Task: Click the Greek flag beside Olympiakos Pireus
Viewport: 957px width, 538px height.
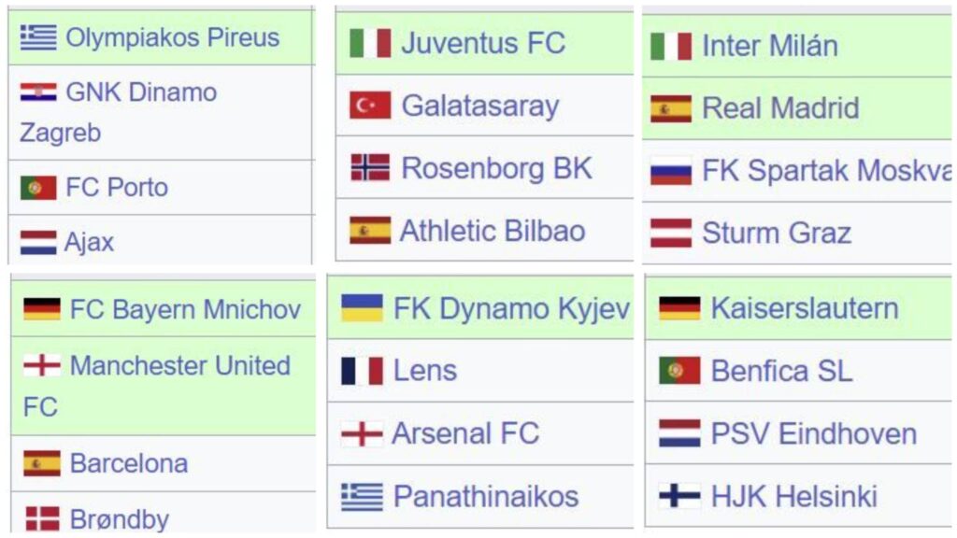Action: tap(38, 37)
